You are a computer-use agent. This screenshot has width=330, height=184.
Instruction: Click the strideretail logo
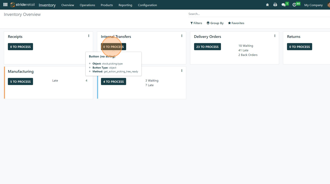pyautogui.click(x=22, y=5)
